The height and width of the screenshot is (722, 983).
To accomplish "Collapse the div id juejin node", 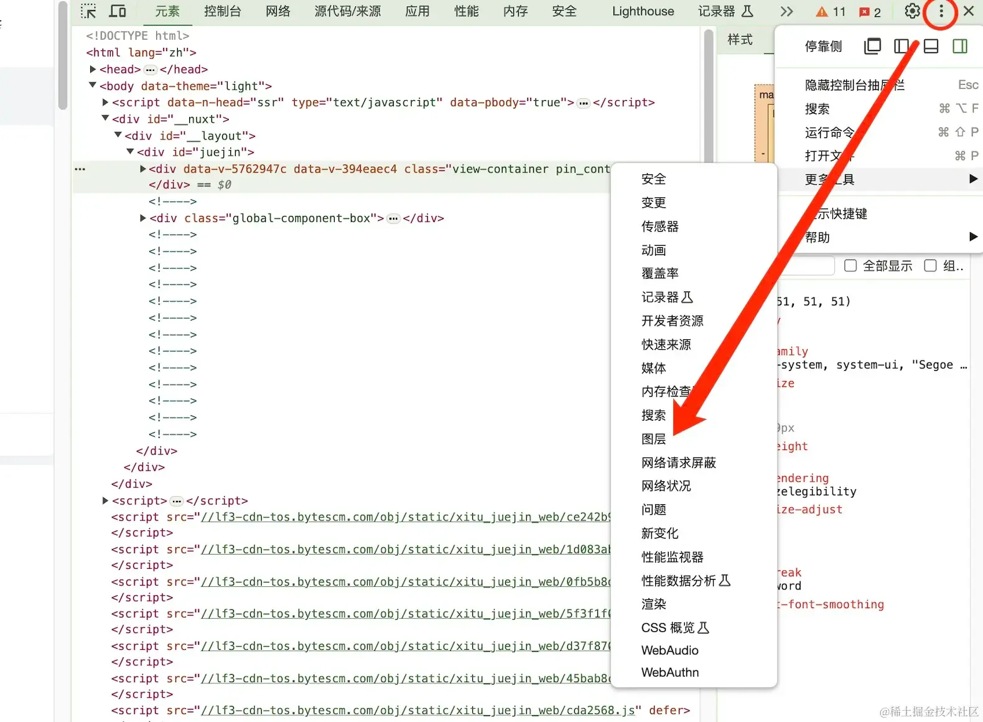I will pyautogui.click(x=130, y=151).
